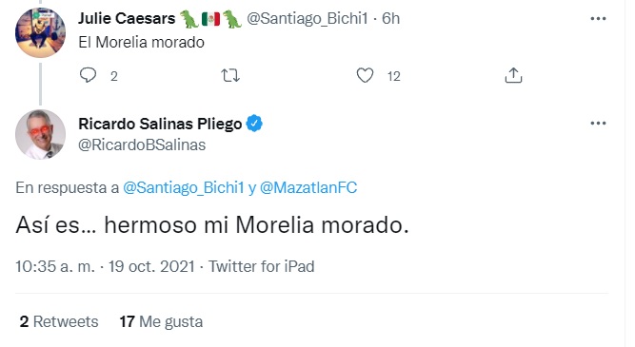Click the 6h timestamp on Julie's tweet
This screenshot has height=347, width=635.
click(x=390, y=19)
